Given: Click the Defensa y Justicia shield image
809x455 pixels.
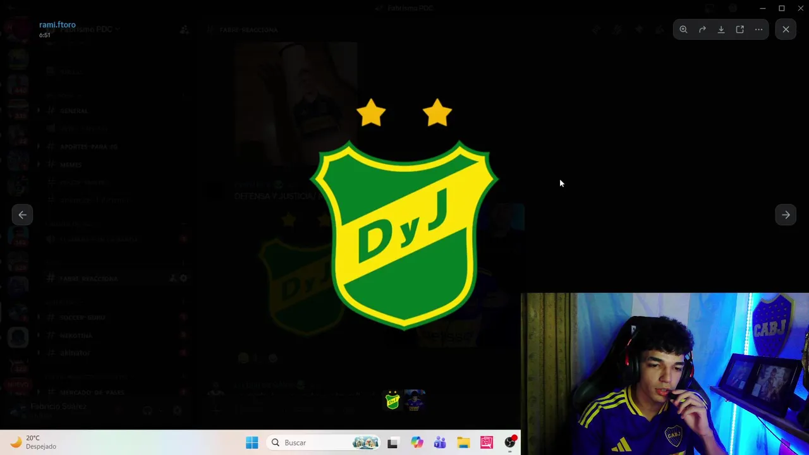Looking at the screenshot, I should pos(404,215).
